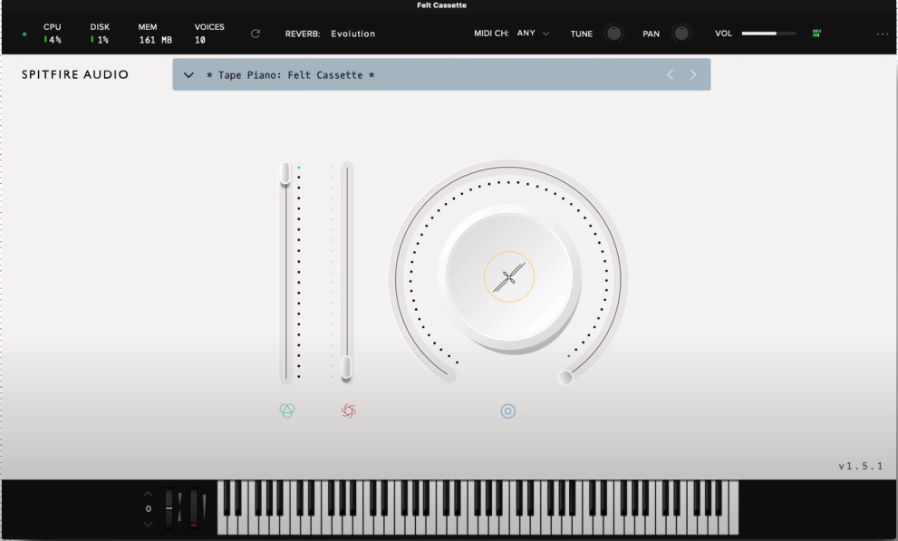This screenshot has width=898, height=541.
Task: Click the pitch bend wheel
Action: [169, 507]
